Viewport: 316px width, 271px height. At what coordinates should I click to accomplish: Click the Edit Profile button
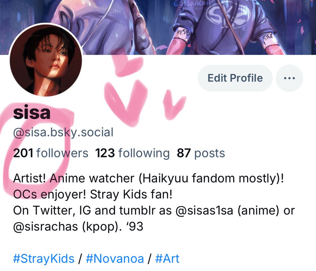pyautogui.click(x=235, y=78)
